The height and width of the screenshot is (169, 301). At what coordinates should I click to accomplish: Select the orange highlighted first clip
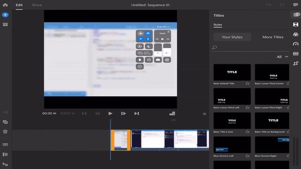click(121, 140)
